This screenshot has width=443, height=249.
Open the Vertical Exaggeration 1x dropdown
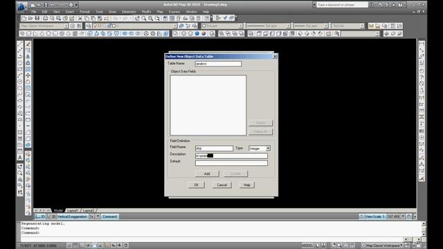click(98, 216)
